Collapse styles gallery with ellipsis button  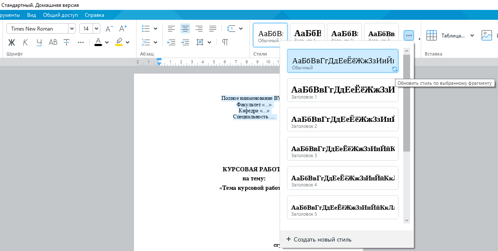point(409,35)
